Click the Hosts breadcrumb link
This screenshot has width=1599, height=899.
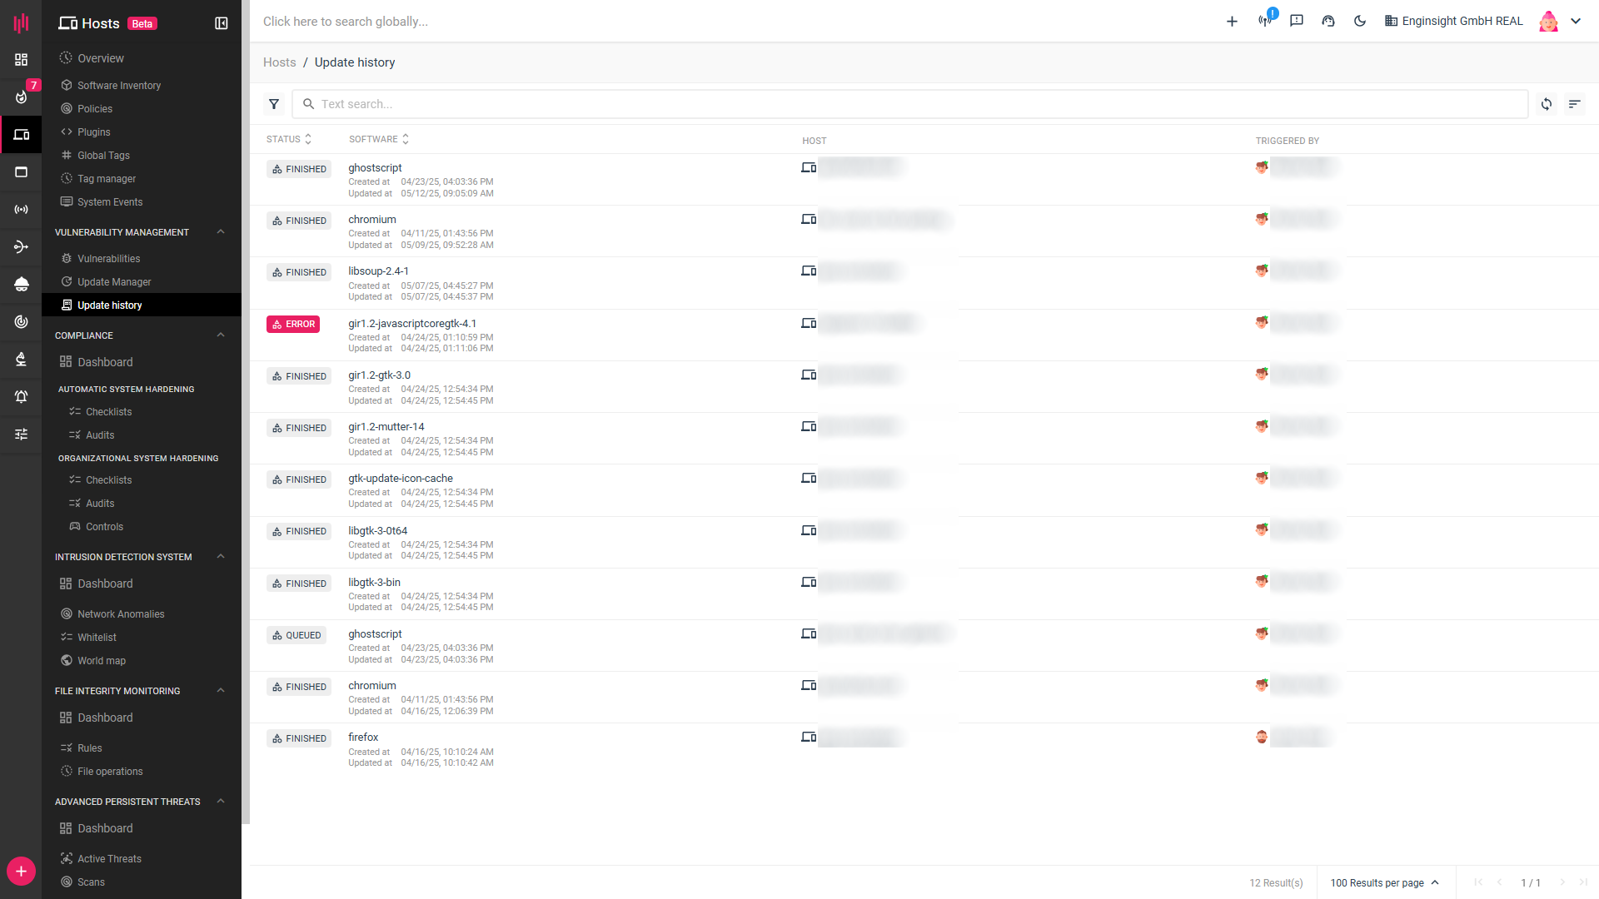coord(279,62)
